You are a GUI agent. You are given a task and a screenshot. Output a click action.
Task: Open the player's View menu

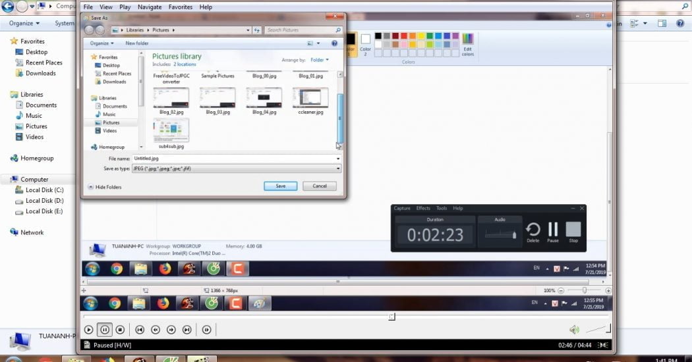(106, 7)
